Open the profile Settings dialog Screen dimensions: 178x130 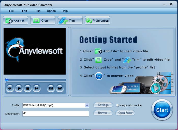point(103,105)
